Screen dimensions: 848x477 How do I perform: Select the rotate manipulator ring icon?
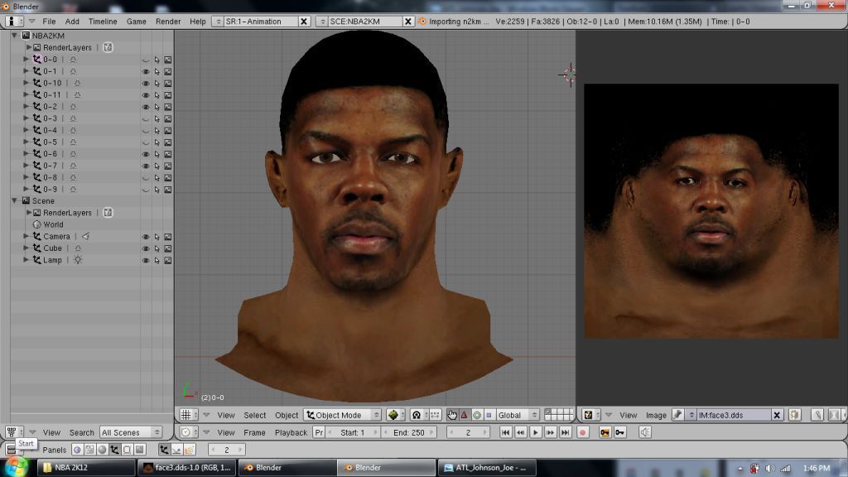click(476, 415)
